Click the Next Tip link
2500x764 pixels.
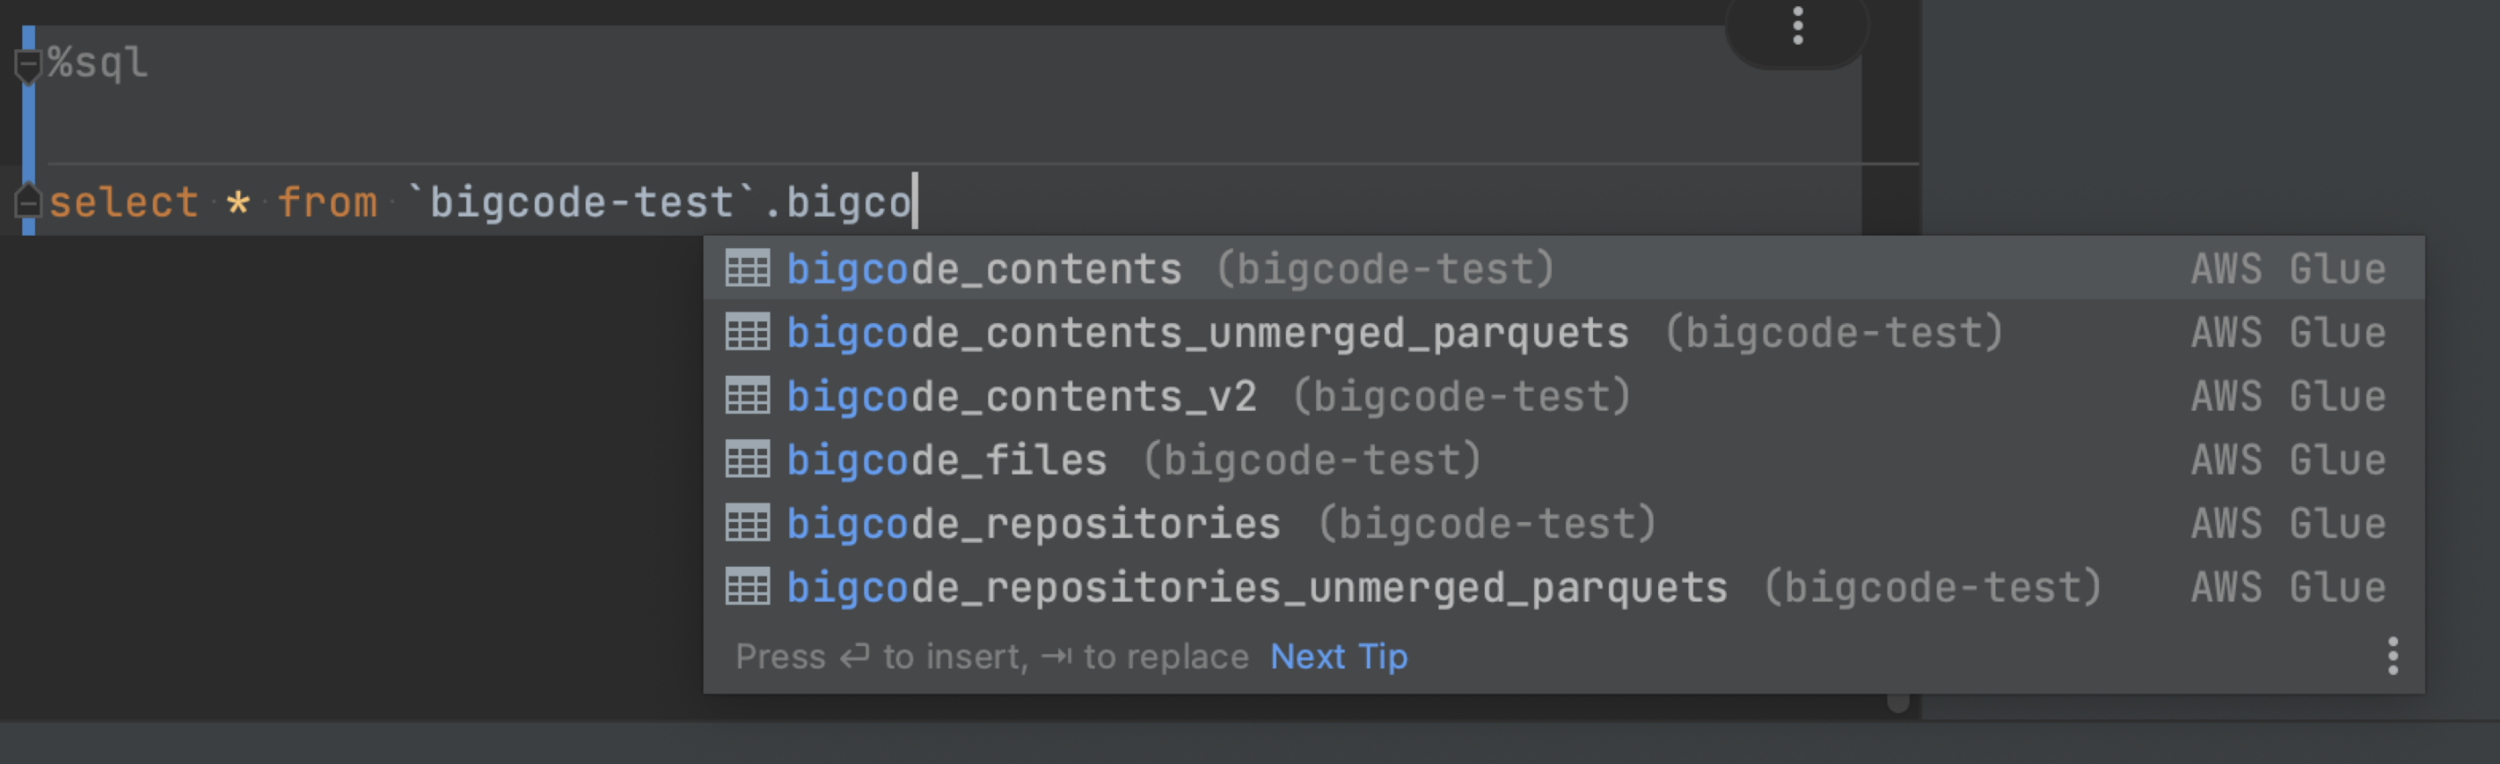tap(1338, 656)
